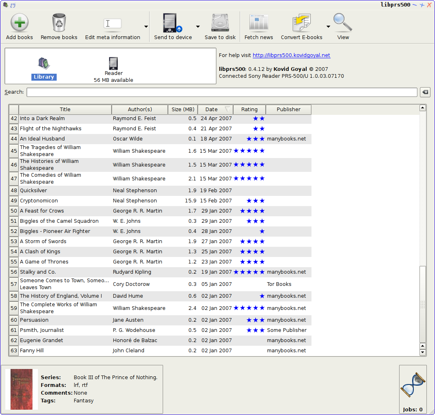
Task: Select the 'Fanny Hill' row
Action: pos(160,351)
